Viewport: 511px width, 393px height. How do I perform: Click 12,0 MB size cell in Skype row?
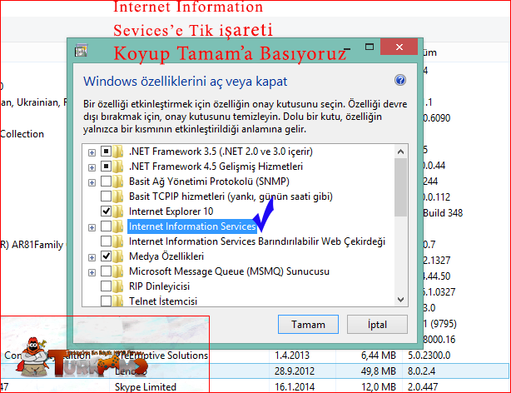click(x=379, y=387)
